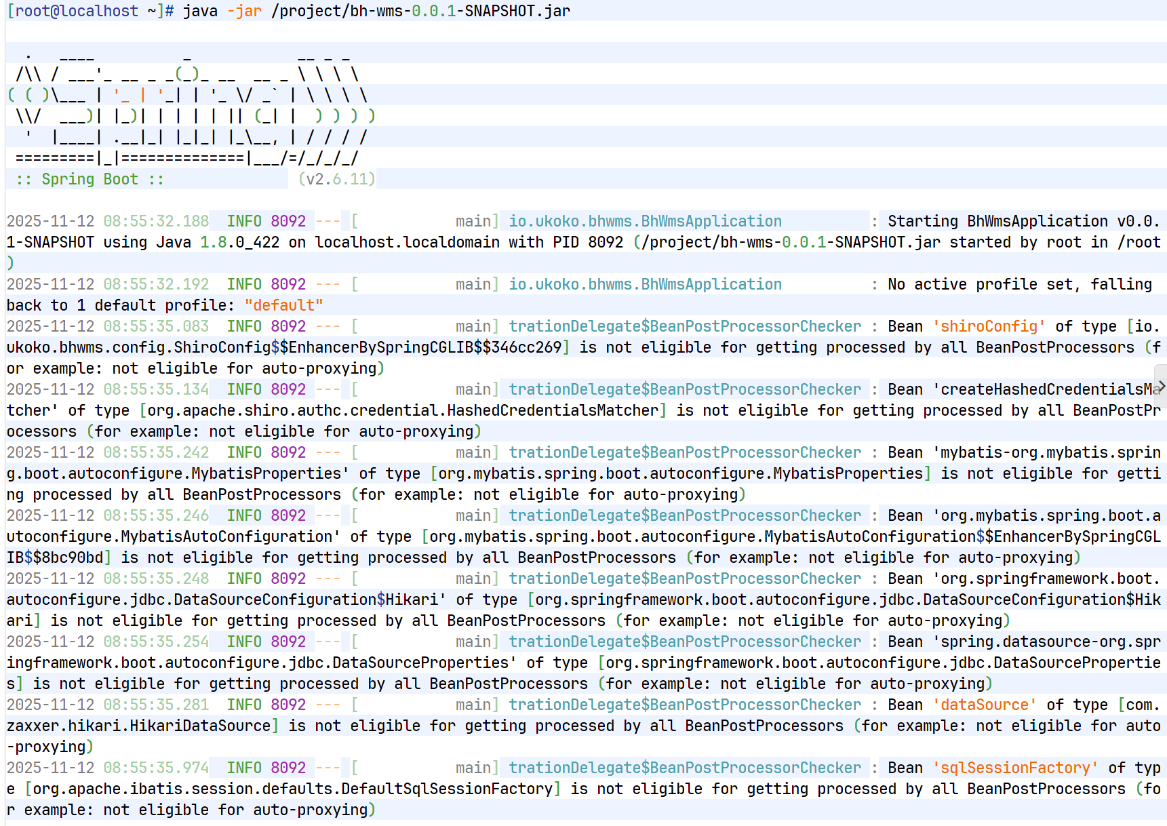Viewport: 1167px width, 826px height.
Task: Click the java -jar command line
Action: coord(376,11)
